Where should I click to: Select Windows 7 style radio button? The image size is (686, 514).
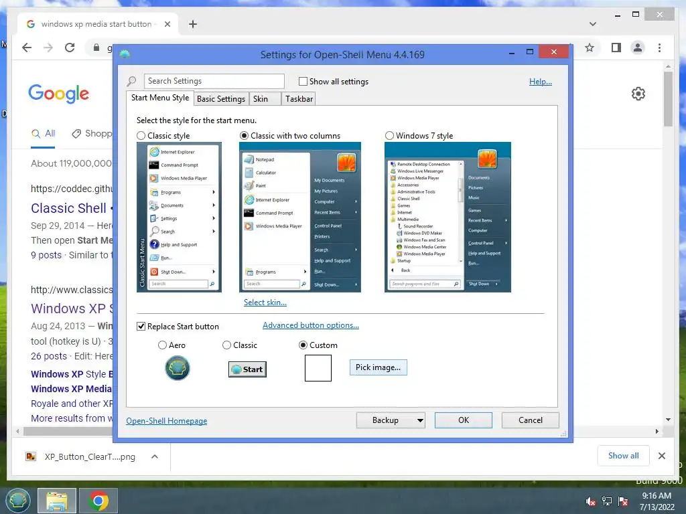click(x=389, y=136)
